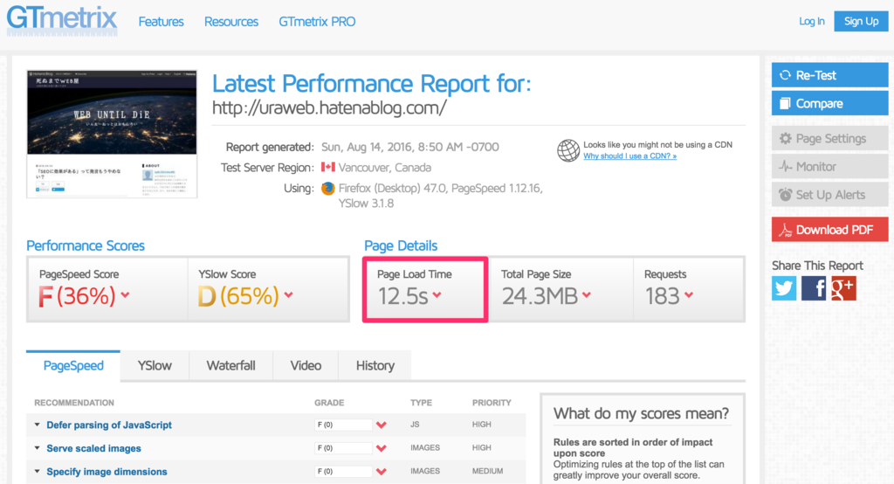Screen dimensions: 894x484
Task: Click the Log In link
Action: [x=812, y=21]
